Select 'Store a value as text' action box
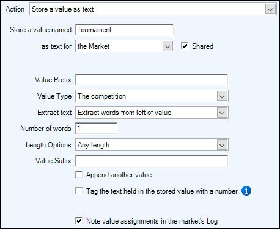The image size is (280, 229). click(153, 9)
